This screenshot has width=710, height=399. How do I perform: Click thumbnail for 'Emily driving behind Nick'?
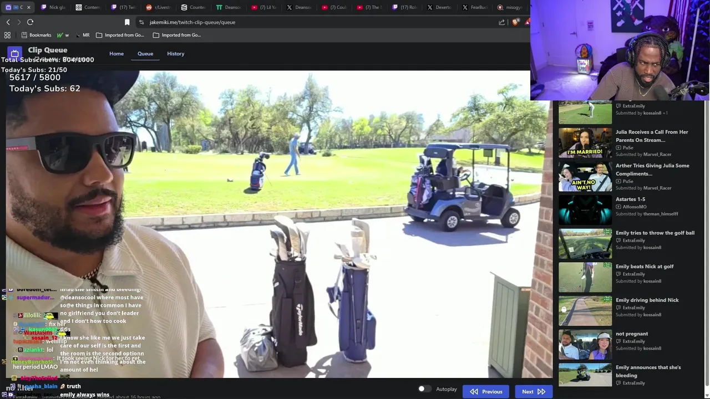pyautogui.click(x=585, y=311)
